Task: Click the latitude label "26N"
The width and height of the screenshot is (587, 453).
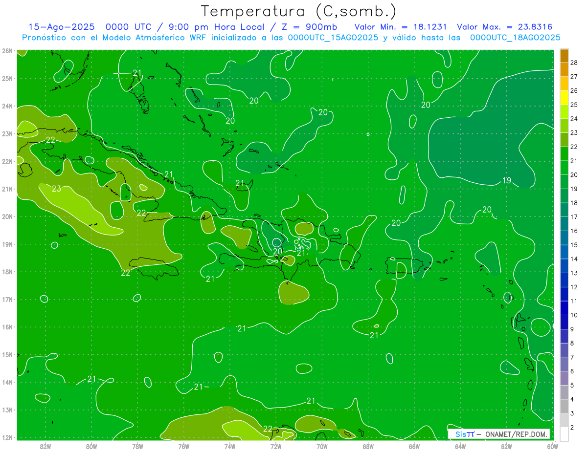Action: click(7, 51)
